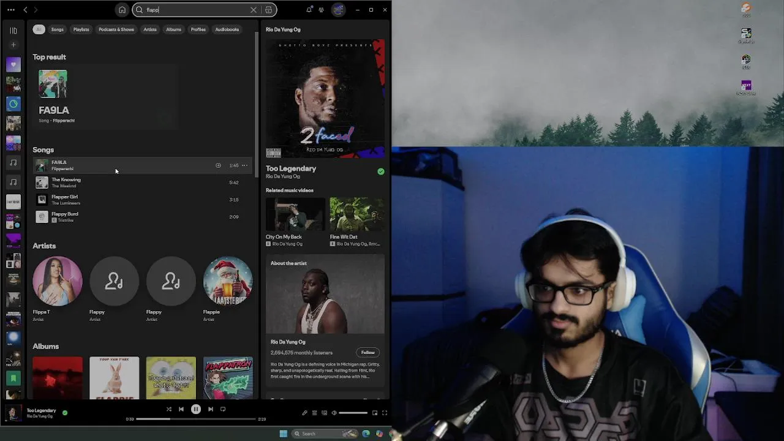
Task: Select the Playlists filter chip
Action: click(x=81, y=29)
